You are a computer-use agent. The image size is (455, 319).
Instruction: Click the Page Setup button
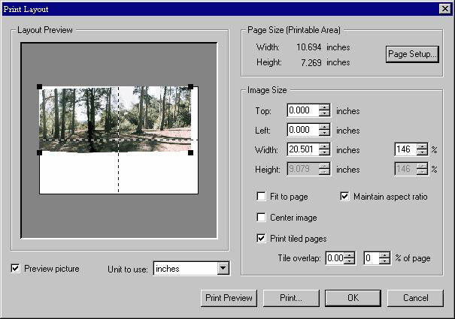[411, 55]
